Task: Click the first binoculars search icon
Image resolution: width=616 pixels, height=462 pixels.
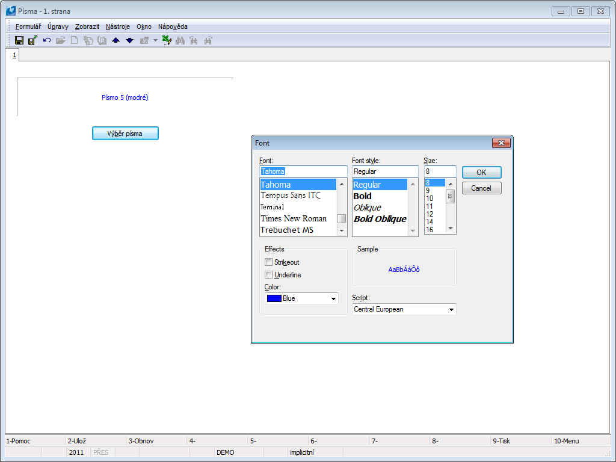Action: tap(179, 40)
